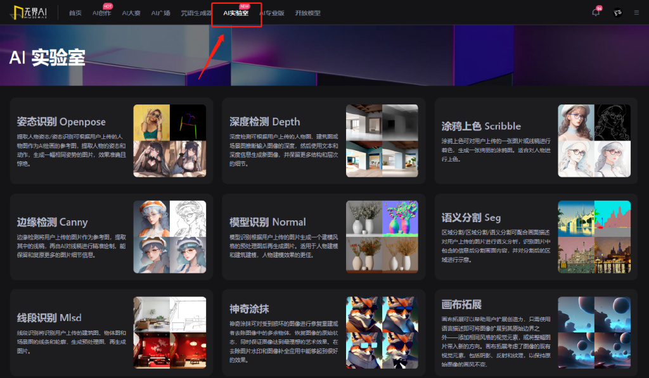Open the 语义分割 Seg preview thumbnail

click(594, 237)
